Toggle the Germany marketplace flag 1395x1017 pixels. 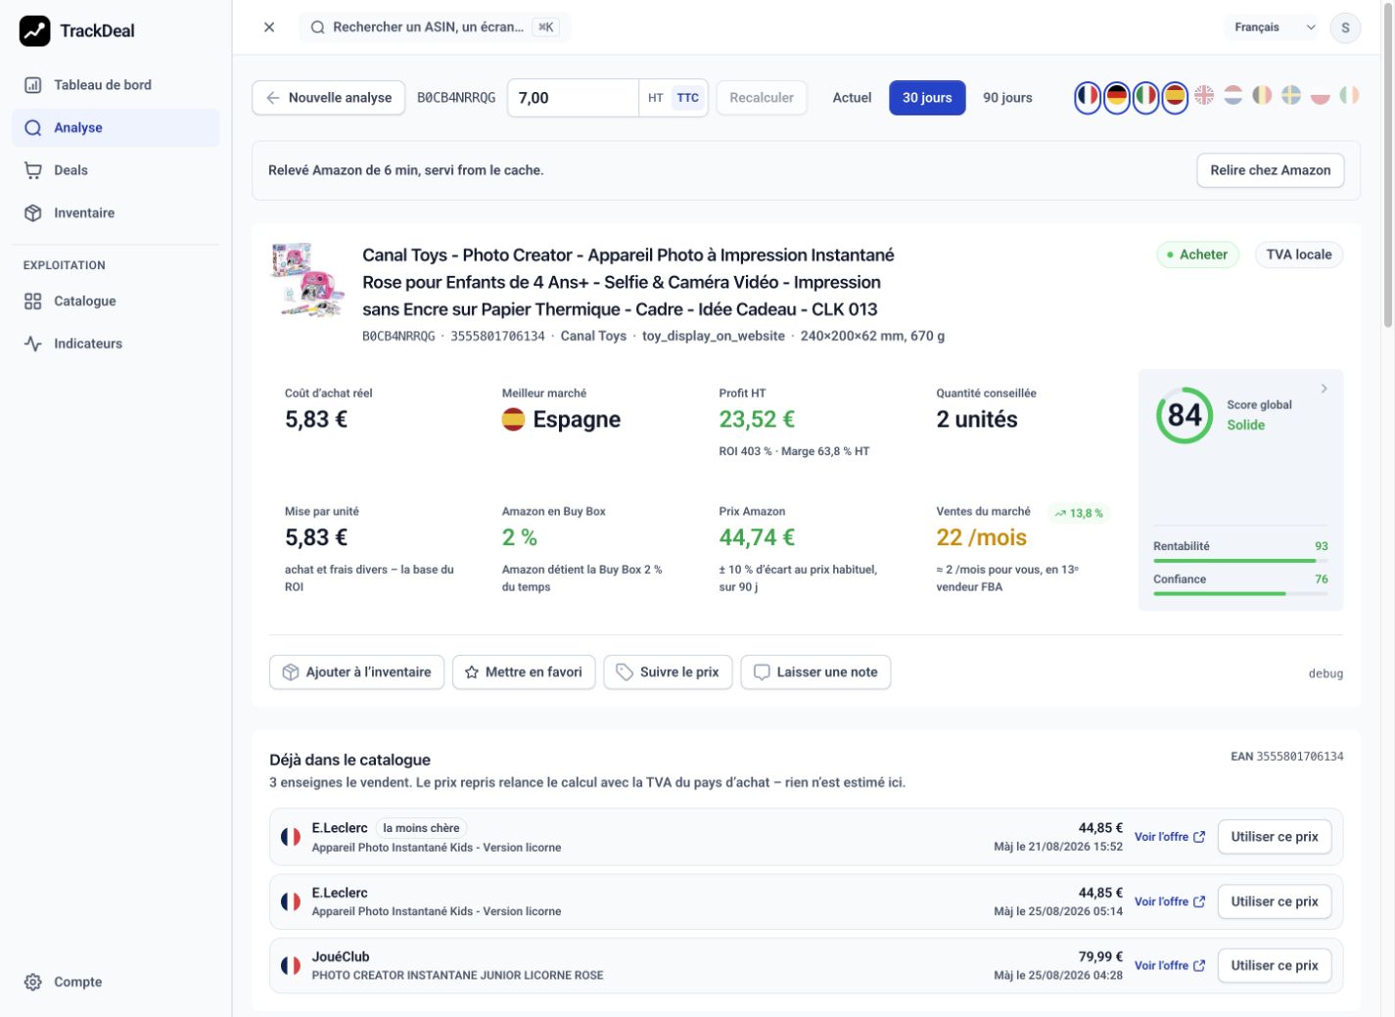(1117, 97)
